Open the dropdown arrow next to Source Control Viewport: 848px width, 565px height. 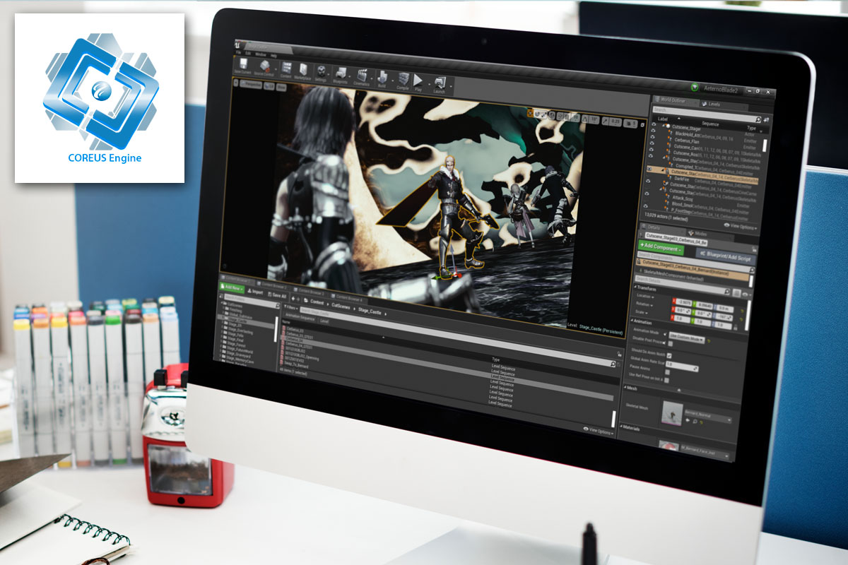(x=275, y=70)
